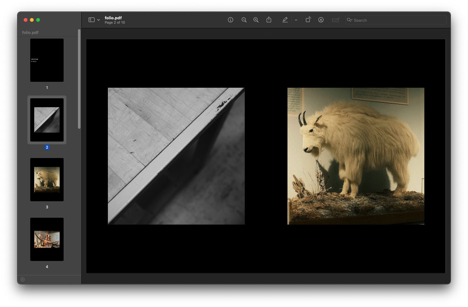Select page 1 thumbnail
468x307 pixels.
(x=47, y=60)
